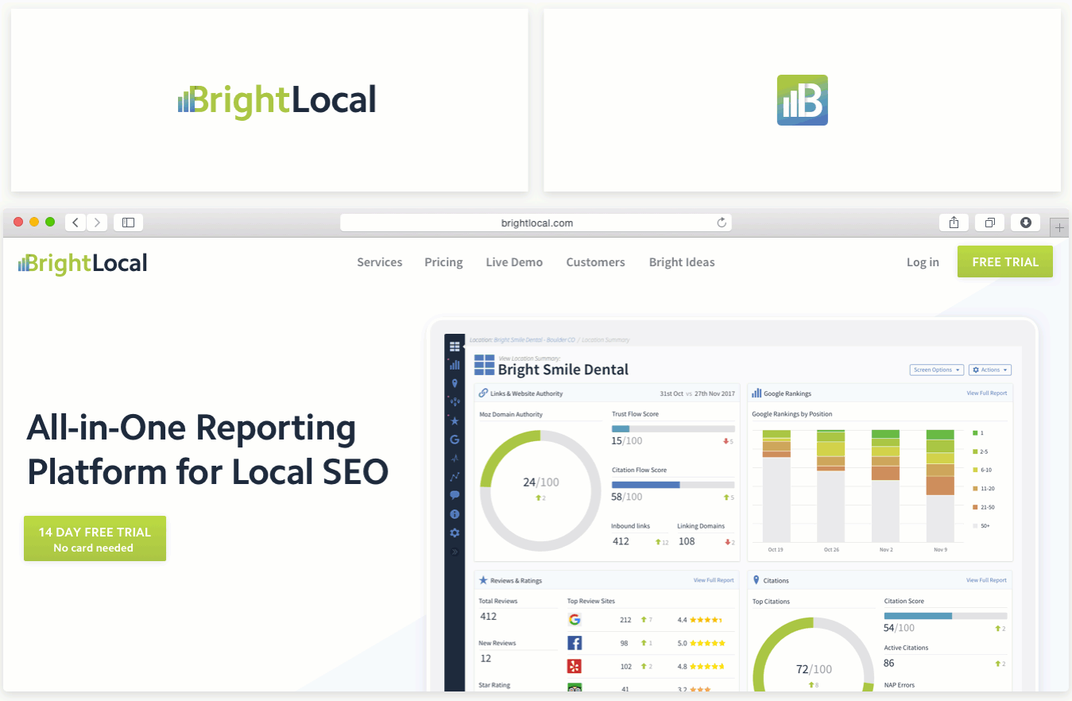View Full Report for Reviews & Ratings
The height and width of the screenshot is (701, 1072).
(714, 580)
